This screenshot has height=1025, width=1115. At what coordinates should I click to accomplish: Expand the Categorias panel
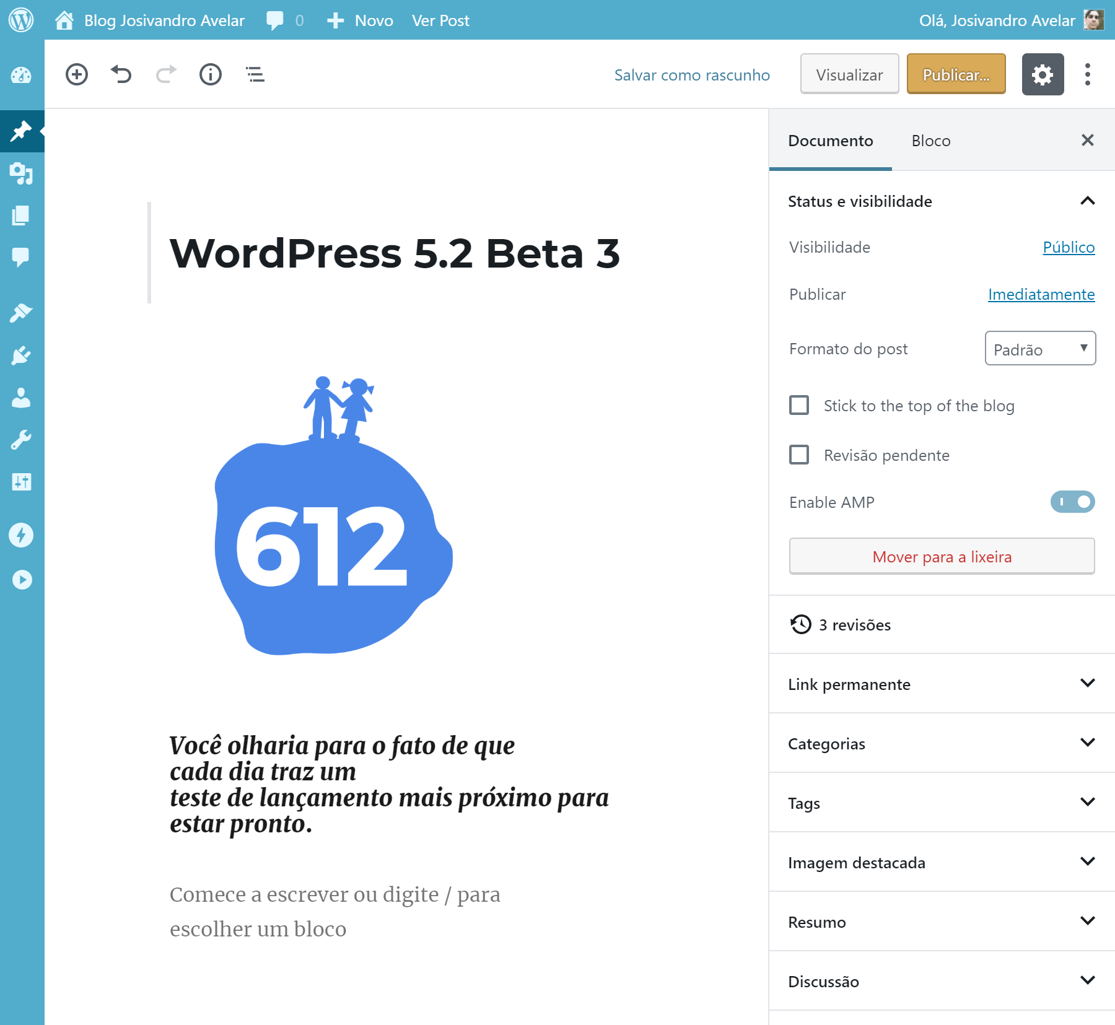(942, 743)
